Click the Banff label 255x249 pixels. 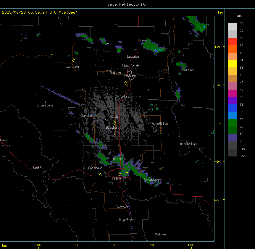tap(37, 168)
